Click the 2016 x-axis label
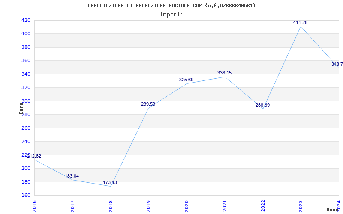This screenshot has width=343, height=214. [x=34, y=206]
